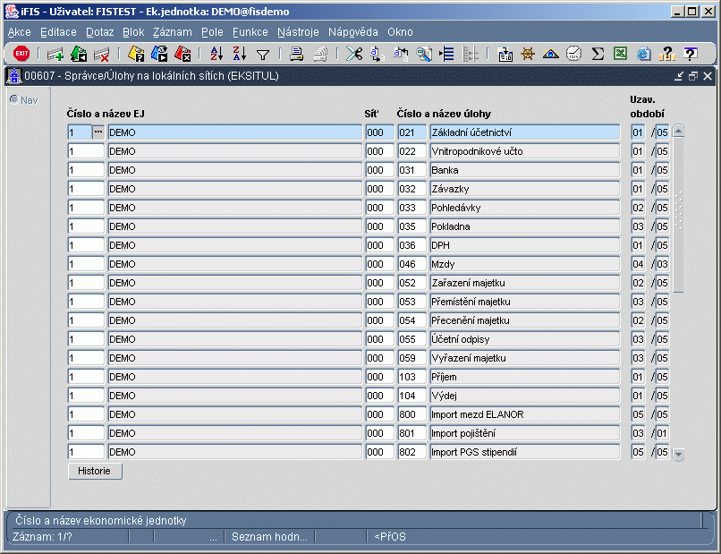
Task: Click the delete record icon with red X
Action: pos(102,55)
